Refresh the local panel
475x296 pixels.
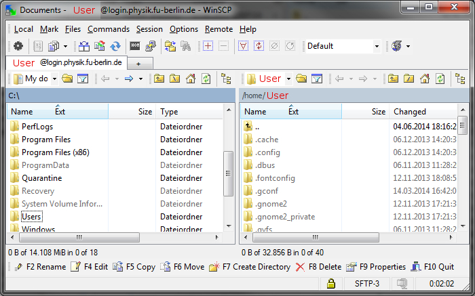click(206, 79)
